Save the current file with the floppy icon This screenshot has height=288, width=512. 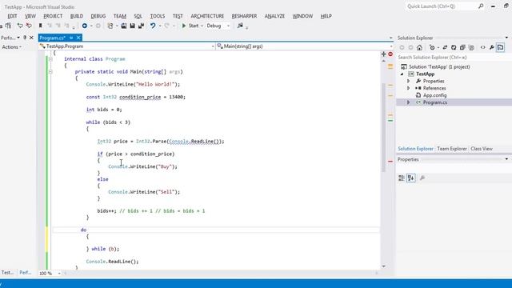click(132, 26)
